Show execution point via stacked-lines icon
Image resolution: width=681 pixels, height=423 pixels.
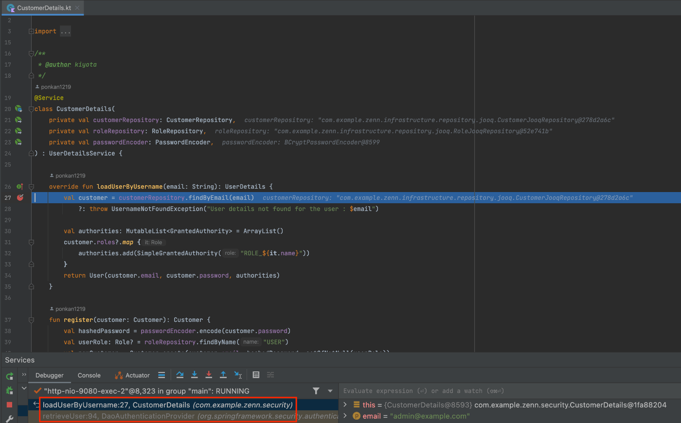click(161, 375)
